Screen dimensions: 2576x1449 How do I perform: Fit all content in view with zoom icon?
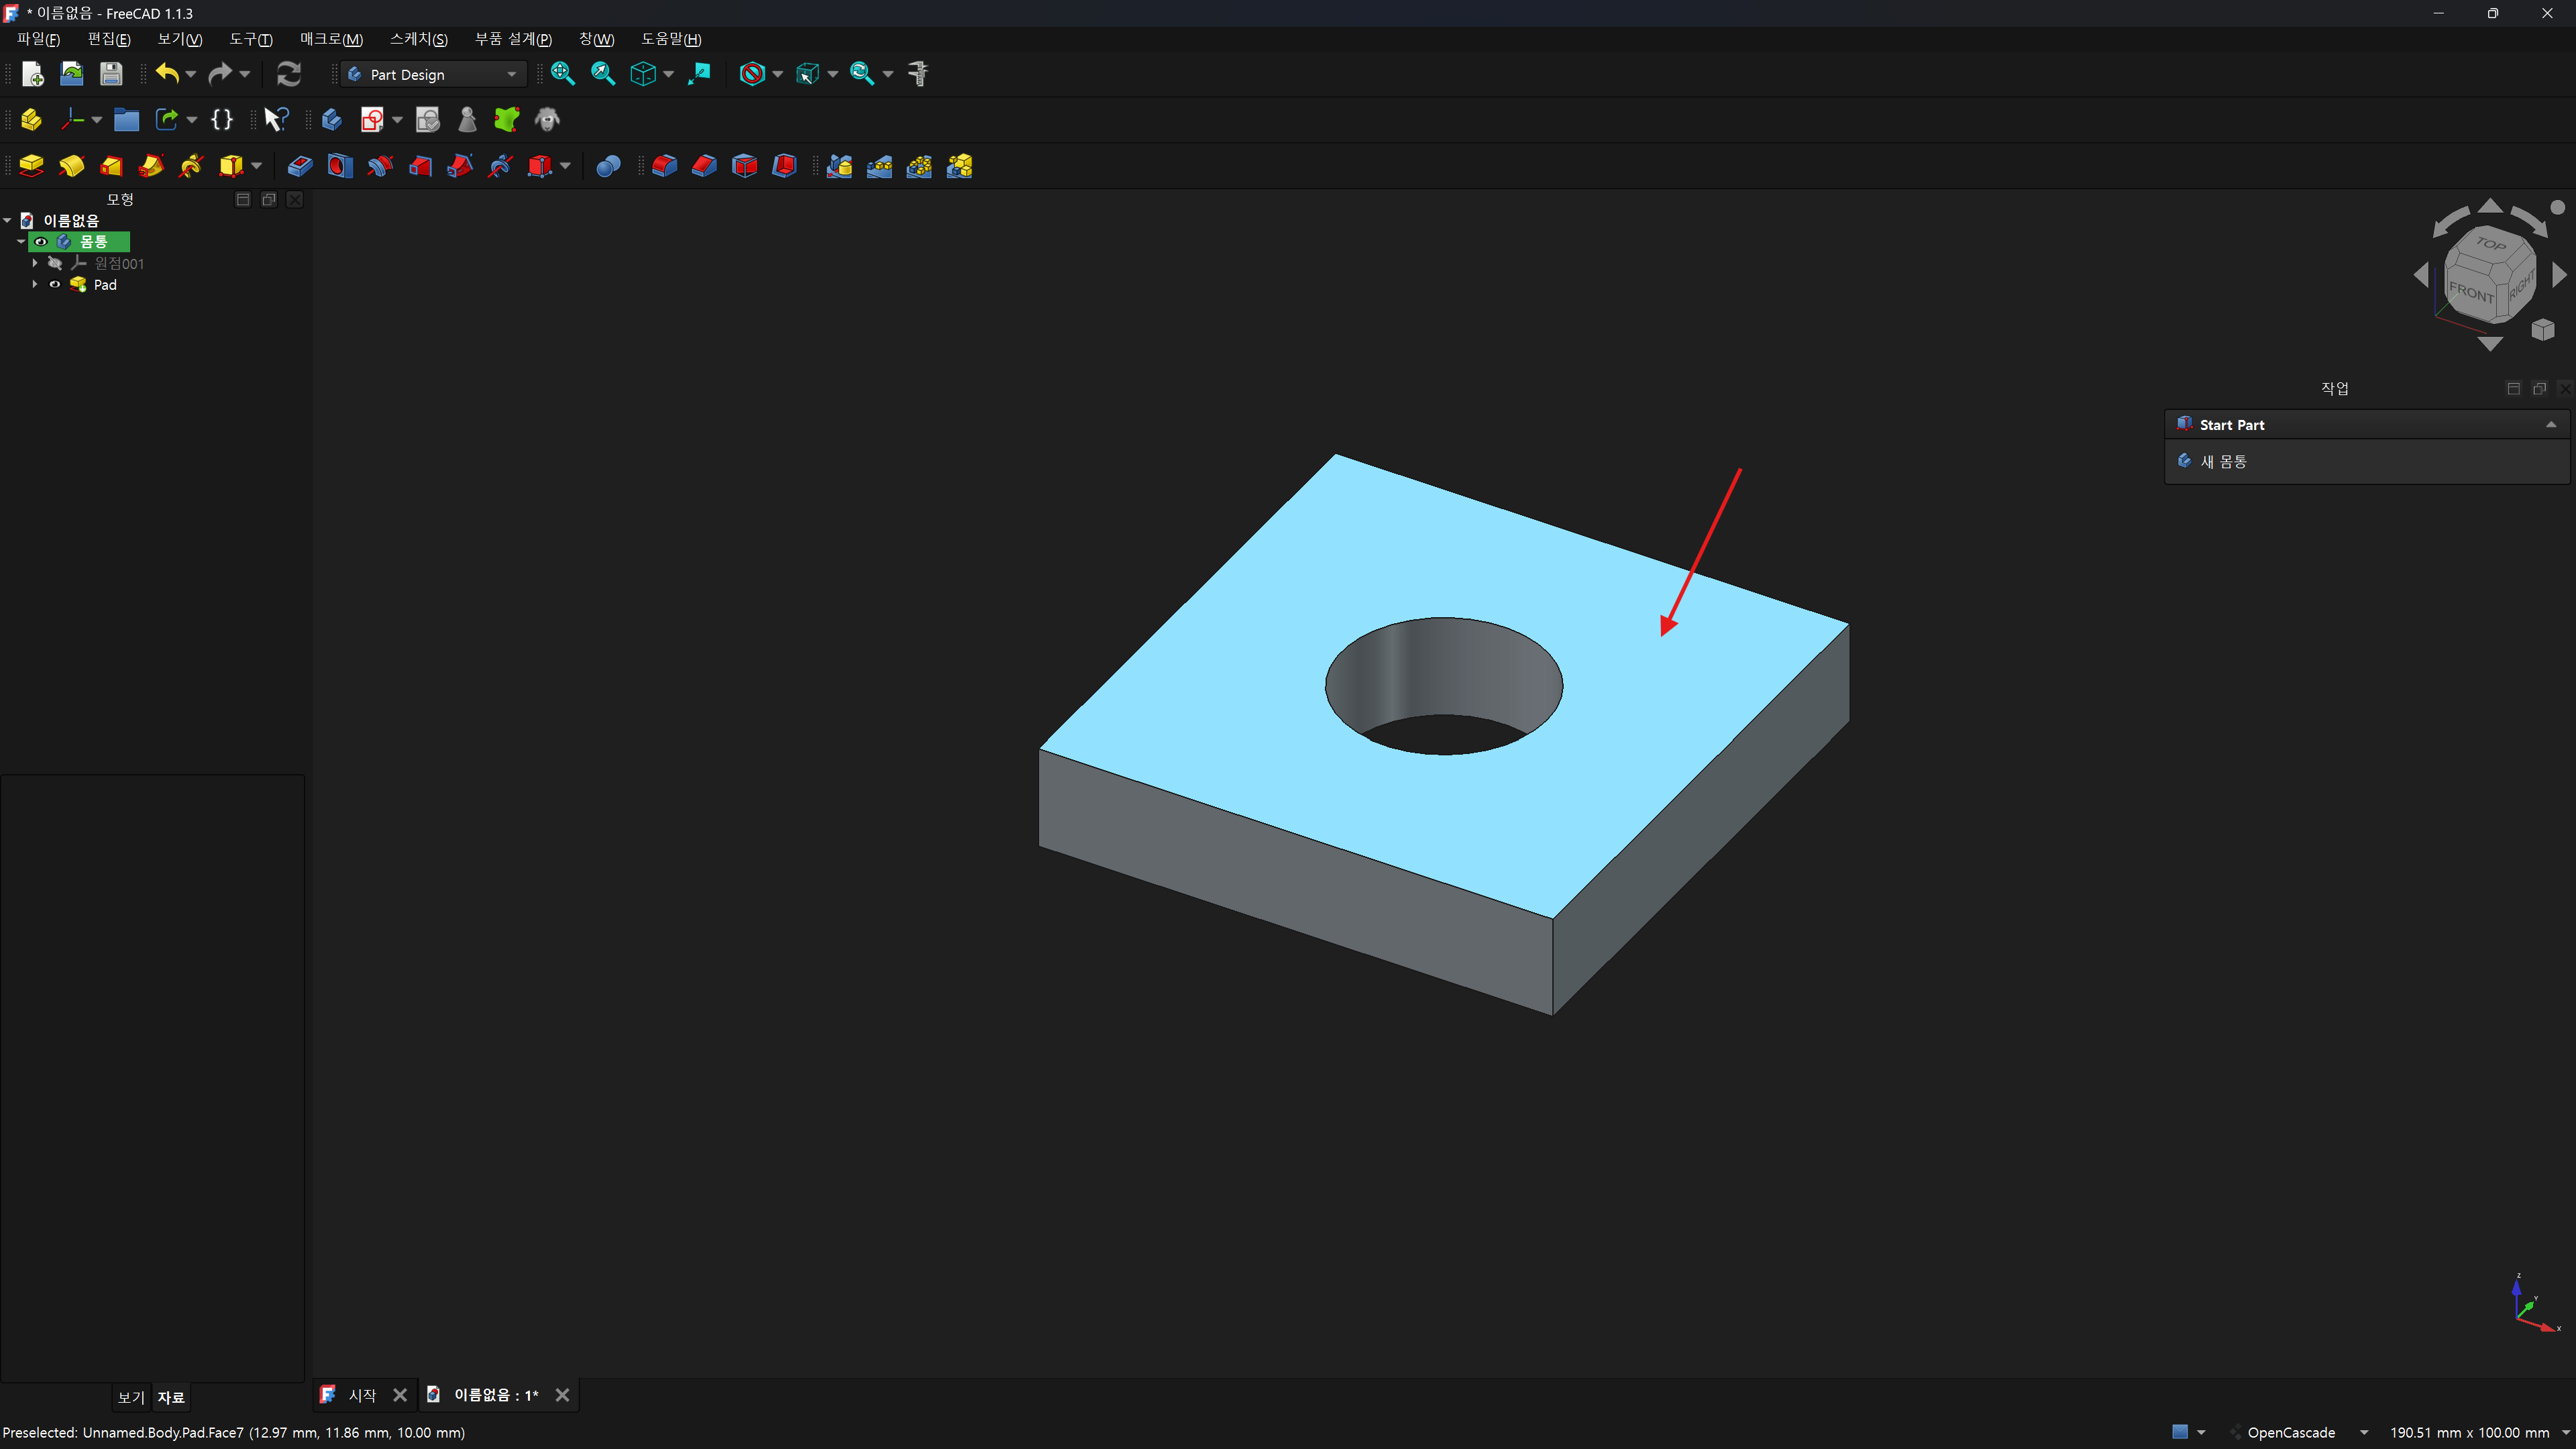pyautogui.click(x=563, y=74)
